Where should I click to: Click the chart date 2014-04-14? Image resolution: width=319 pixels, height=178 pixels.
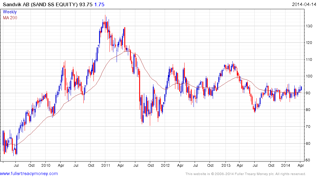coord(304,4)
